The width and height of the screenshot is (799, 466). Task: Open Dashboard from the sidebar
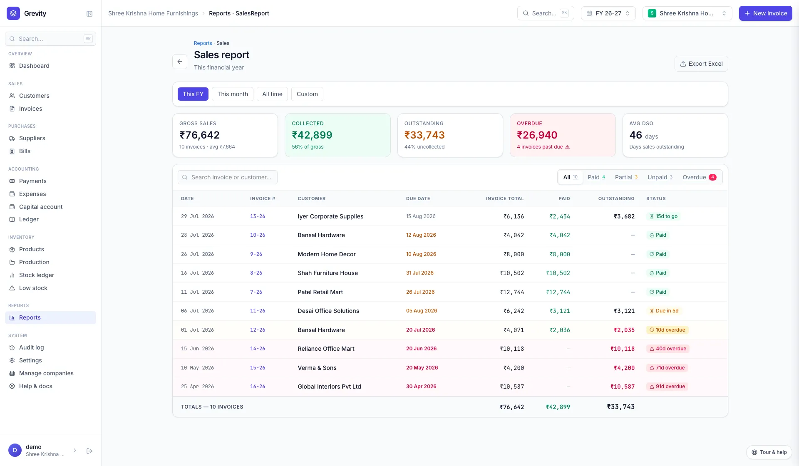pos(50,66)
